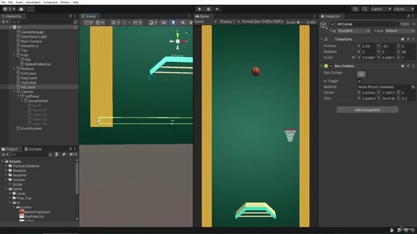Toggle the Box Collider enabled checkbox
The height and width of the screenshot is (234, 417).
(x=332, y=66)
